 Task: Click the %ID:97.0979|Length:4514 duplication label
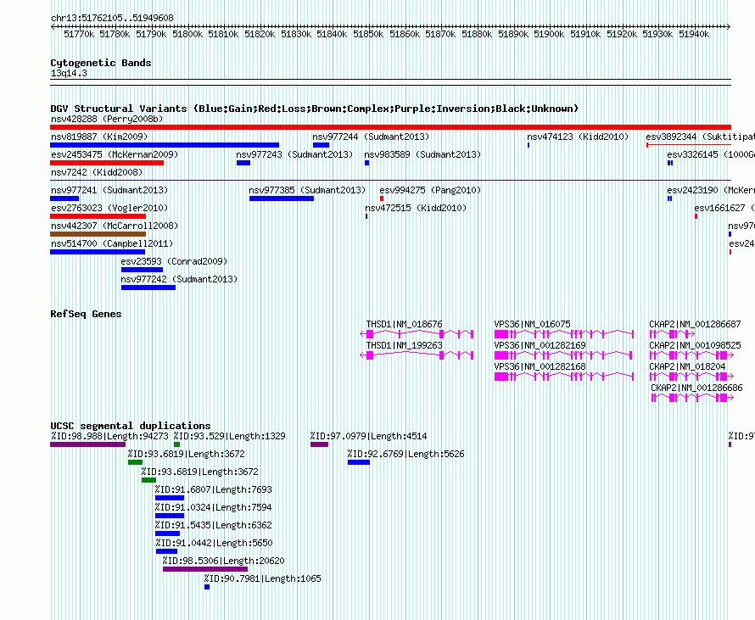coord(368,436)
